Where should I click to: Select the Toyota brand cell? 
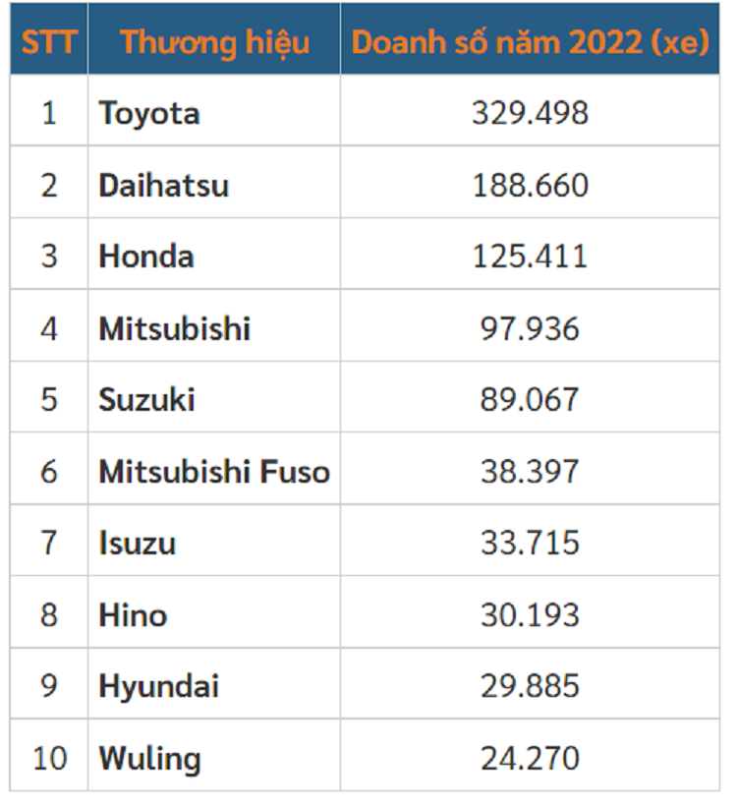coord(149,113)
